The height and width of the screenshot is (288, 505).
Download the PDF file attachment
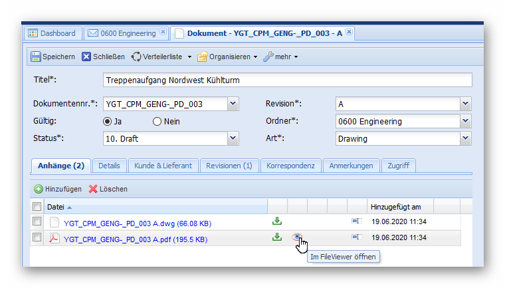[277, 237]
